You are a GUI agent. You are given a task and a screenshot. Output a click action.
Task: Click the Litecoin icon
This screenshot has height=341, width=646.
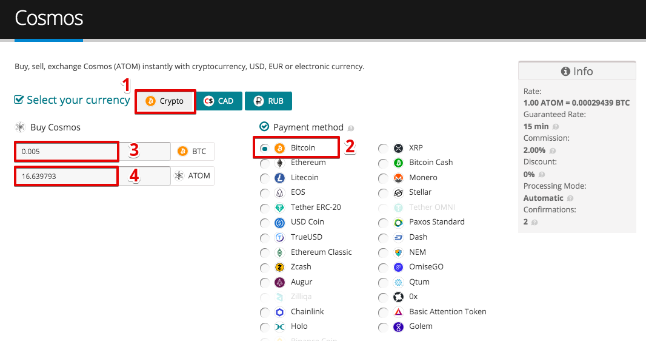click(280, 178)
